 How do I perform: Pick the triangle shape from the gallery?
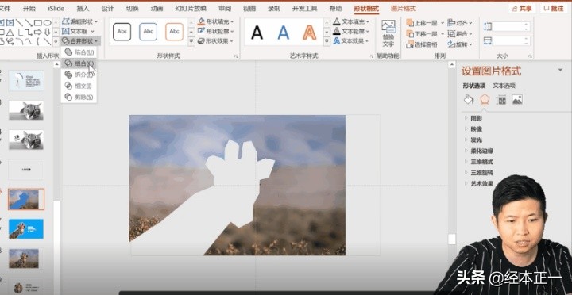coord(10,32)
